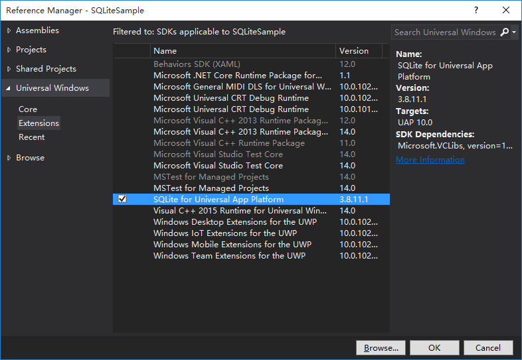
Task: Click the search magnifier icon
Action: pyautogui.click(x=504, y=32)
